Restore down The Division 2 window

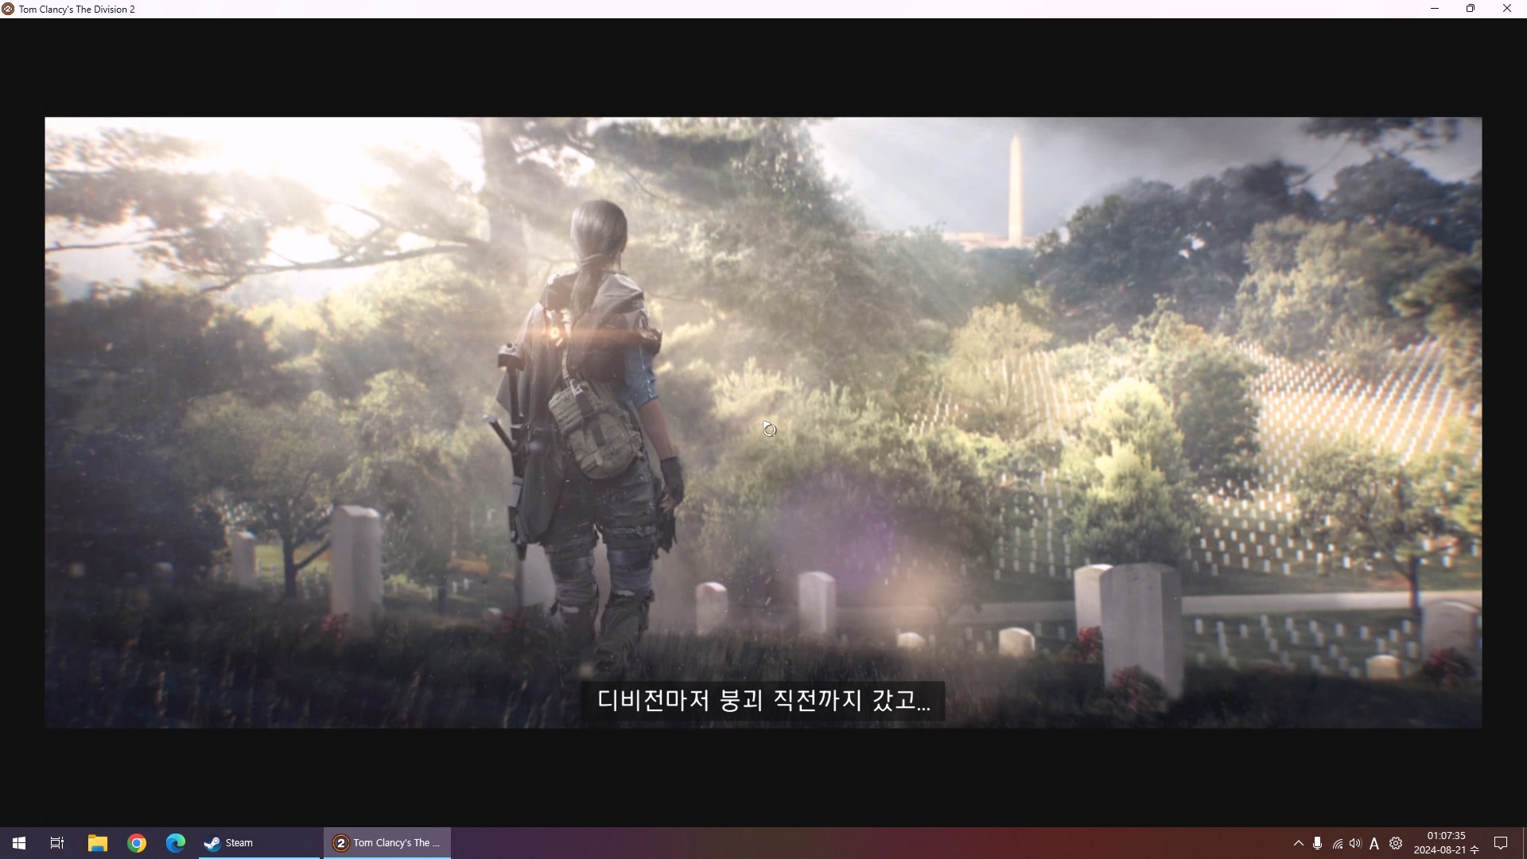1471,9
